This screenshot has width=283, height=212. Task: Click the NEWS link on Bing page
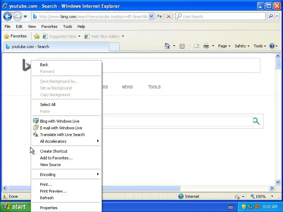click(127, 87)
